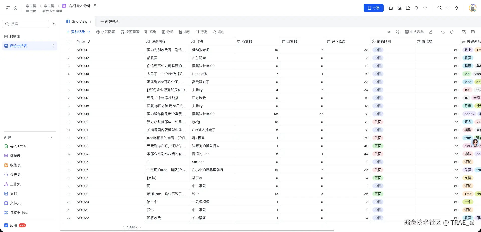The height and width of the screenshot is (232, 481).
Task: Click the sidebar 搜索 input field
Action: coord(26,24)
